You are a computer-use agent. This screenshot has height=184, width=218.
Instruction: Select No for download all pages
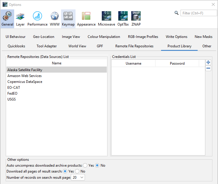[x=77, y=171]
